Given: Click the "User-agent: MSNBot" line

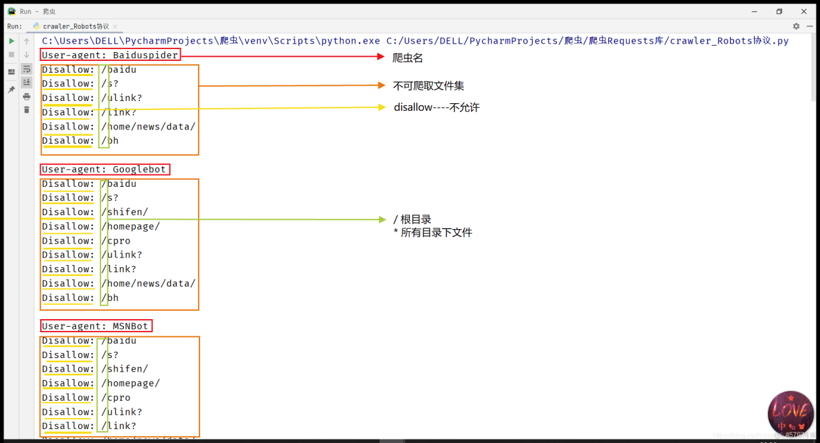Looking at the screenshot, I should point(95,326).
